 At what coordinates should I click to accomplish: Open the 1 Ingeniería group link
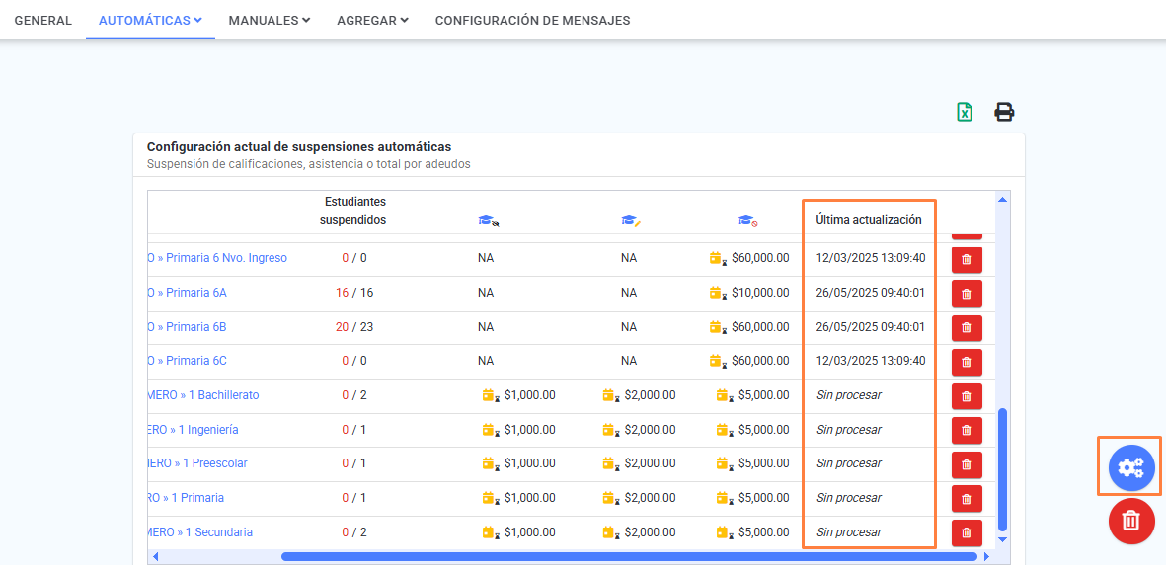194,429
